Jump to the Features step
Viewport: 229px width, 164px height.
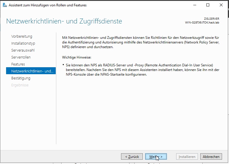click(18, 64)
